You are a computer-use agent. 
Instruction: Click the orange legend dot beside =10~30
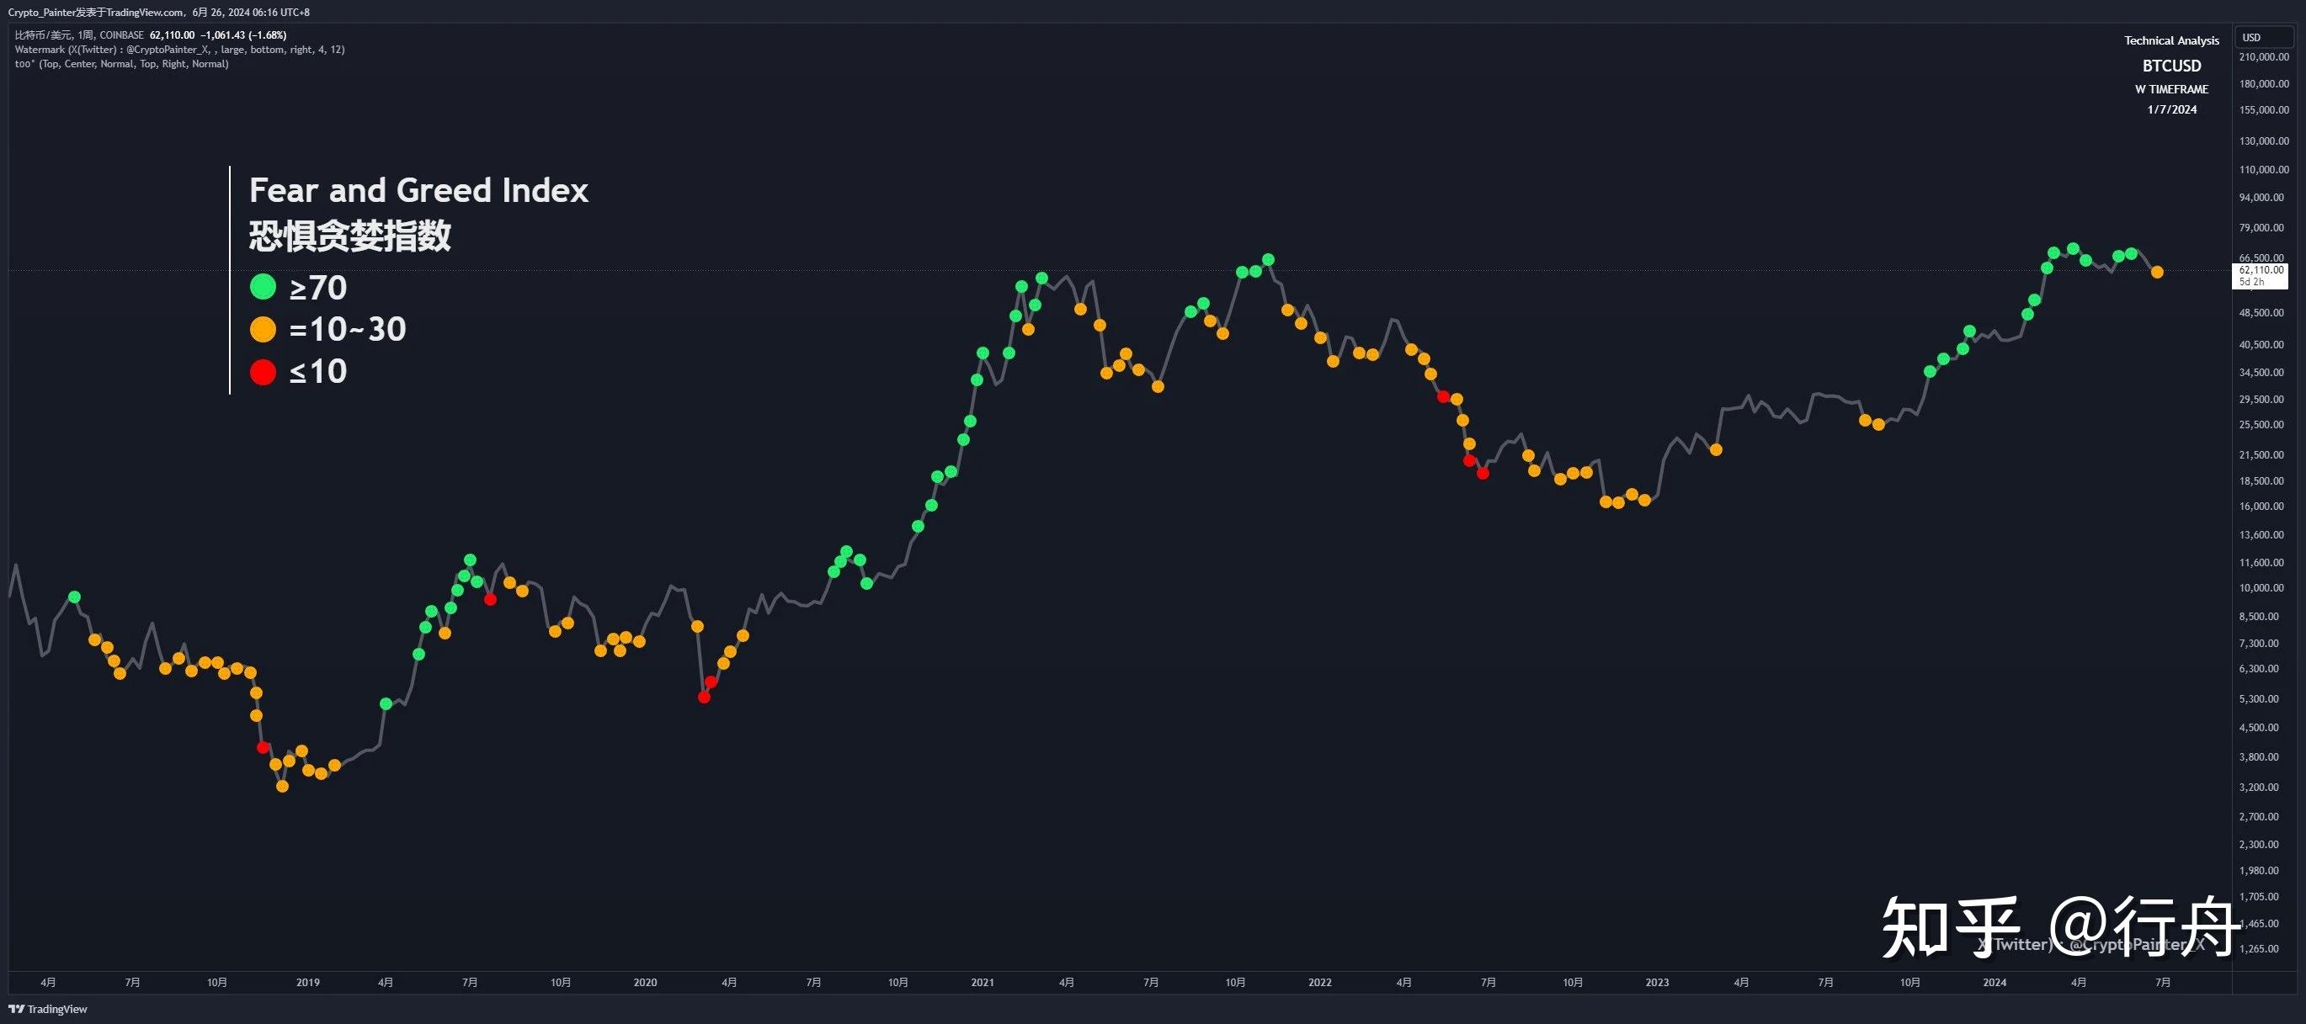(x=263, y=329)
